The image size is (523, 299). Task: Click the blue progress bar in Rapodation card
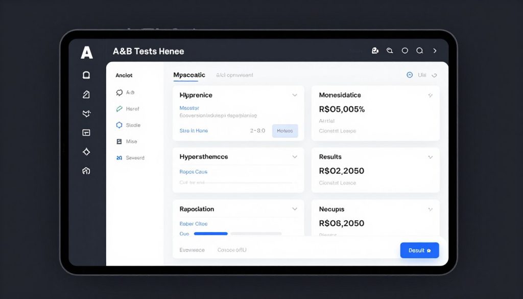coord(212,234)
